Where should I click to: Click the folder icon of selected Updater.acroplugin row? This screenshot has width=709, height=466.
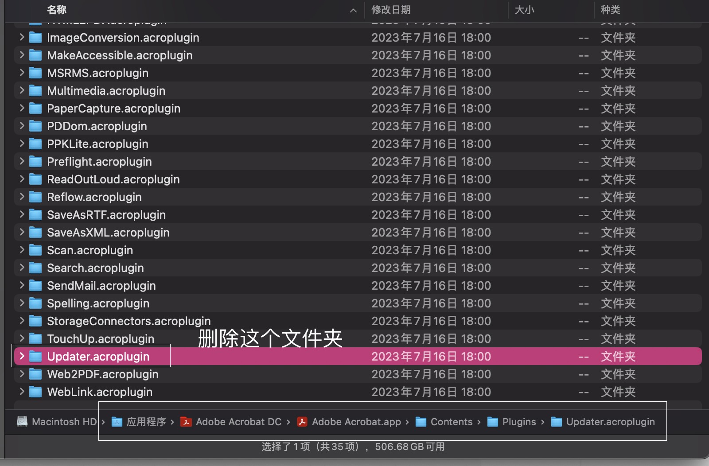tap(35, 356)
